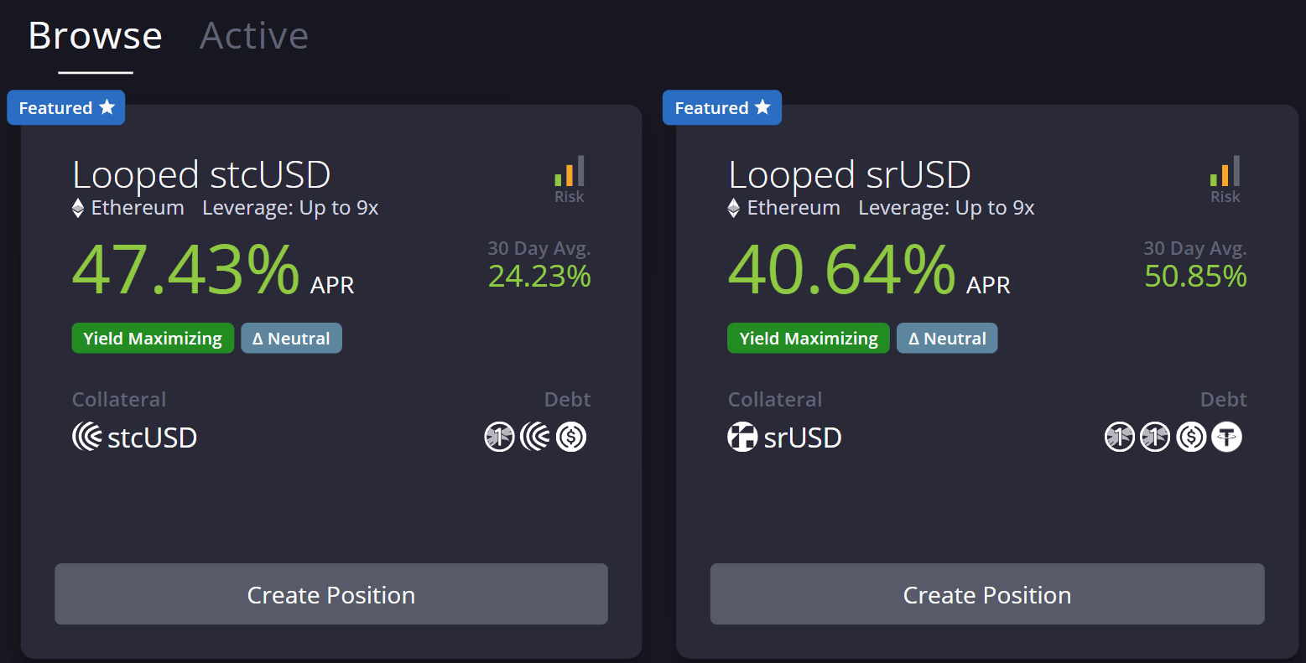The image size is (1306, 663).
Task: Select the Browse tab
Action: [95, 36]
